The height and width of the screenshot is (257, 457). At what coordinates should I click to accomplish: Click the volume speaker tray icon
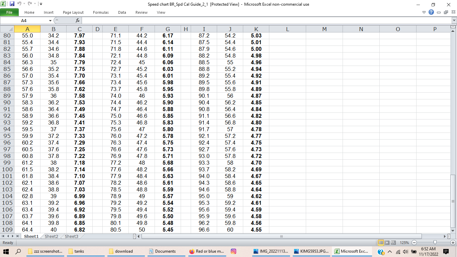coord(406,252)
